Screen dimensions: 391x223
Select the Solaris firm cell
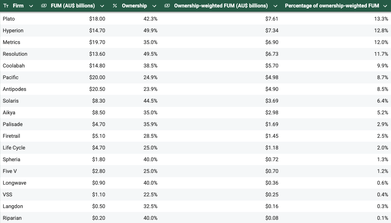point(11,101)
